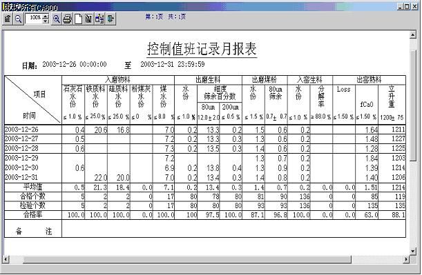Click the horizontal scrollbar right arrow

tap(406, 259)
